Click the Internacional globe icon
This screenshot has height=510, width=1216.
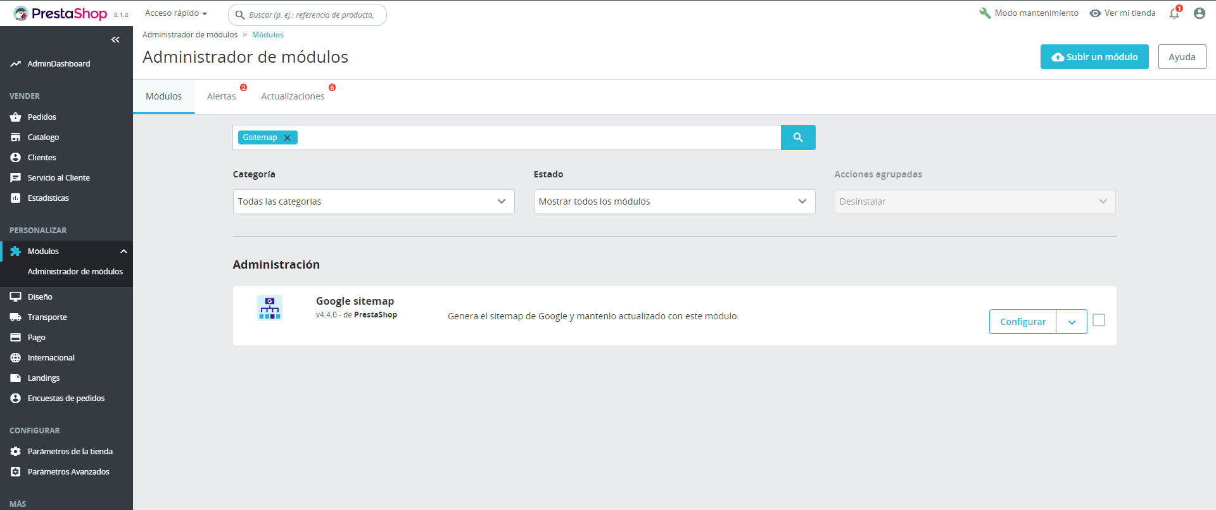coord(16,358)
